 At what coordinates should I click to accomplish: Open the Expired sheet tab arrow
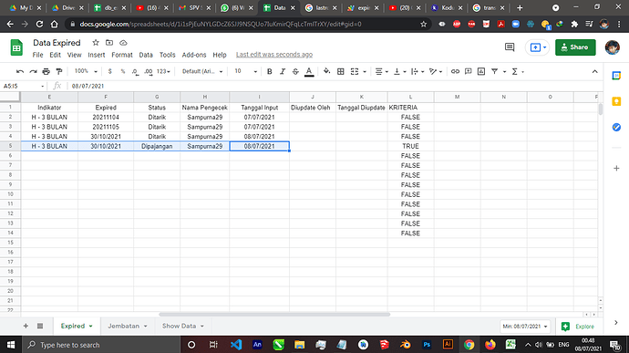pos(90,327)
